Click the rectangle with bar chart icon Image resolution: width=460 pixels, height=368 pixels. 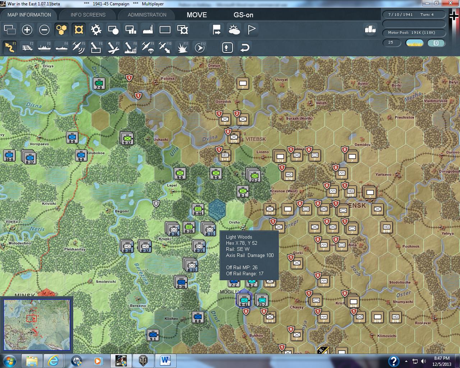tap(130, 29)
